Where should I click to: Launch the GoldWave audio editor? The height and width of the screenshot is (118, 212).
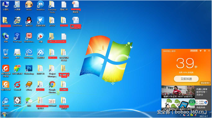[x=17, y=22]
